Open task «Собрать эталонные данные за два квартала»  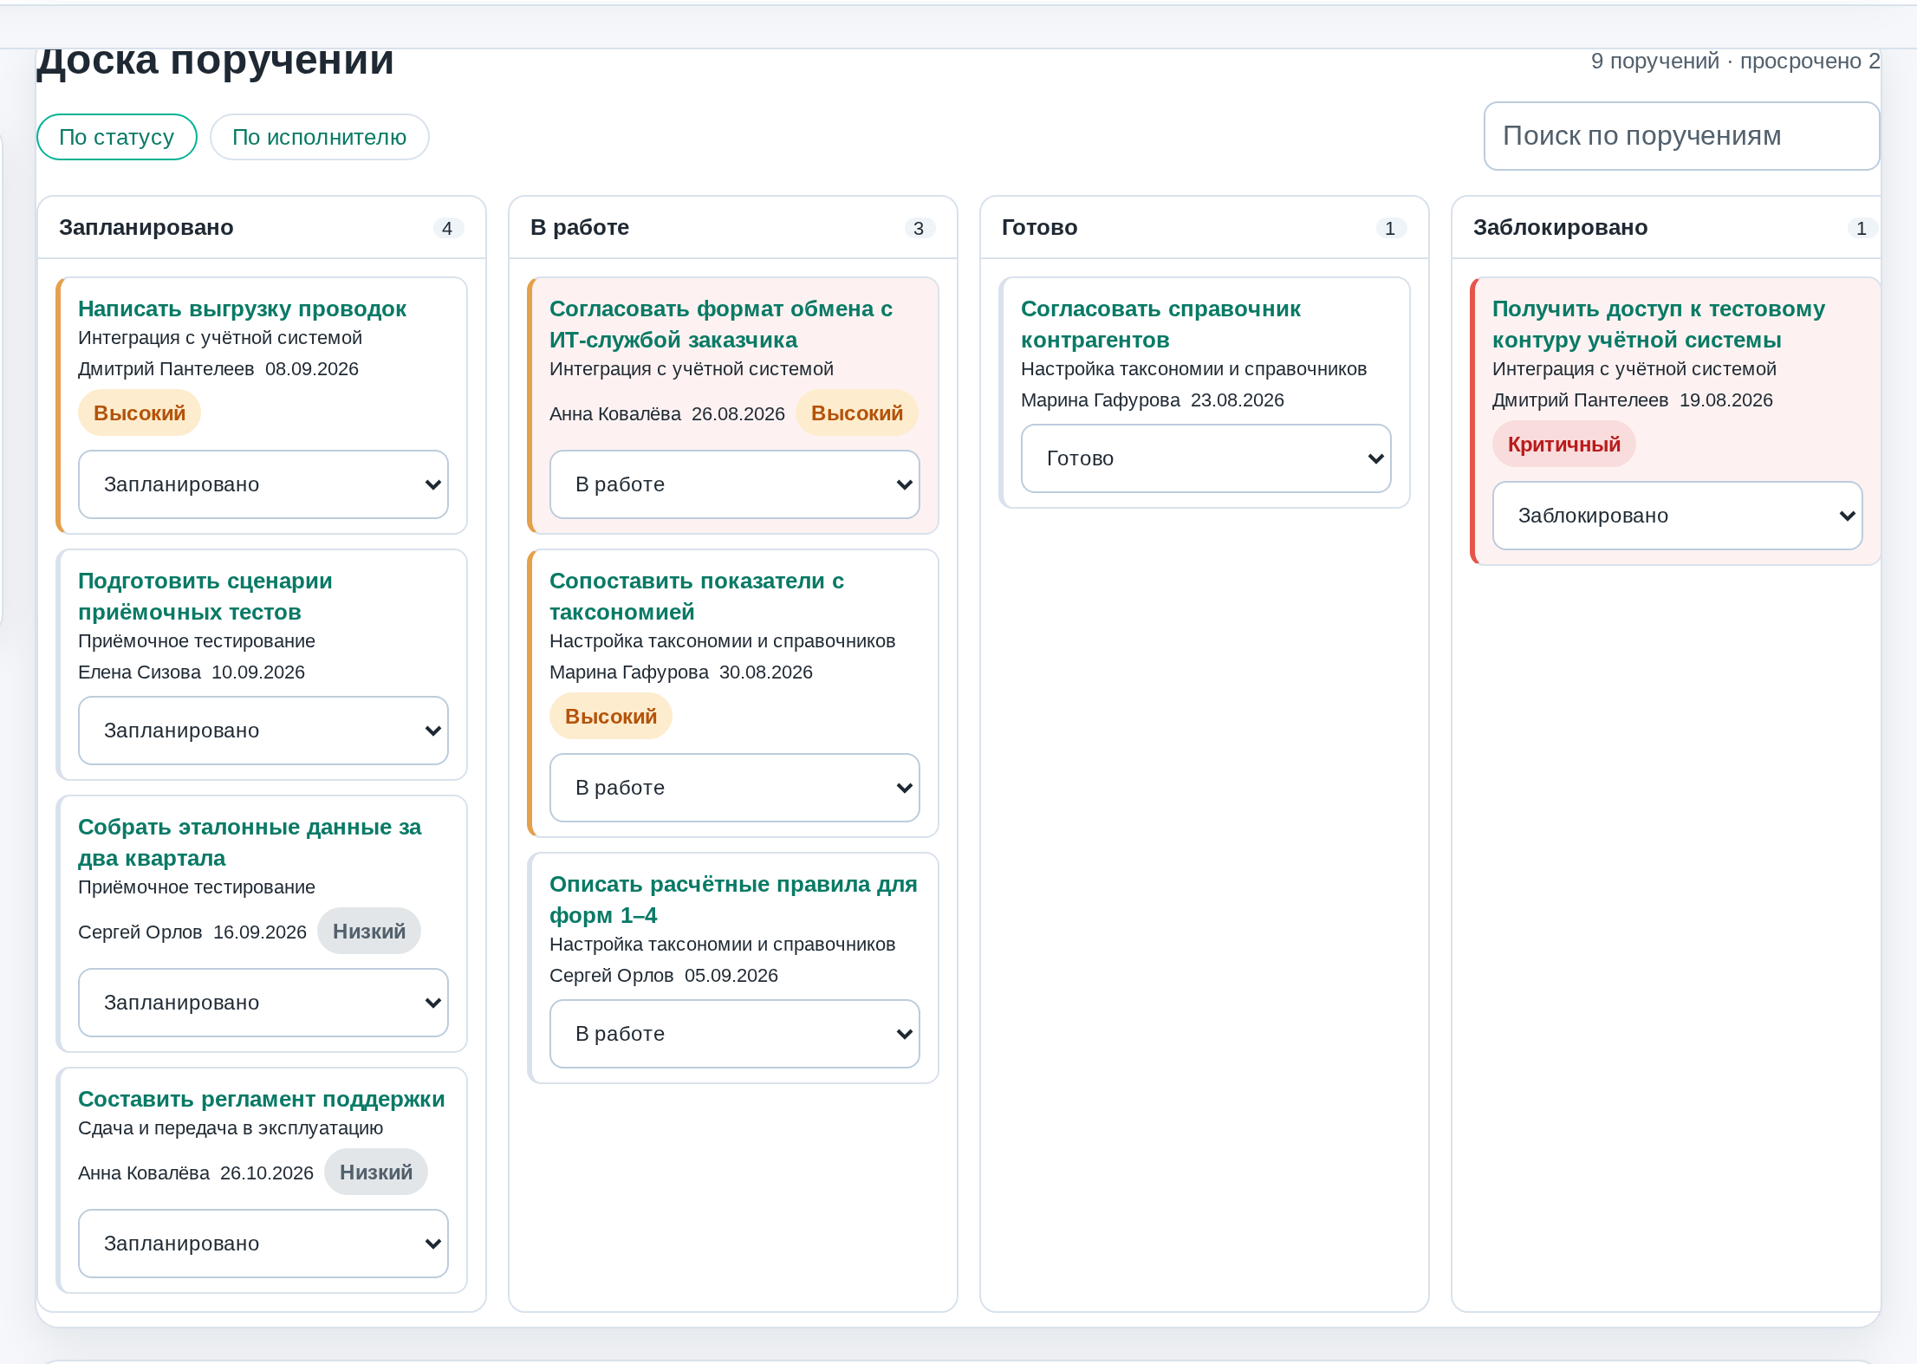(x=250, y=842)
